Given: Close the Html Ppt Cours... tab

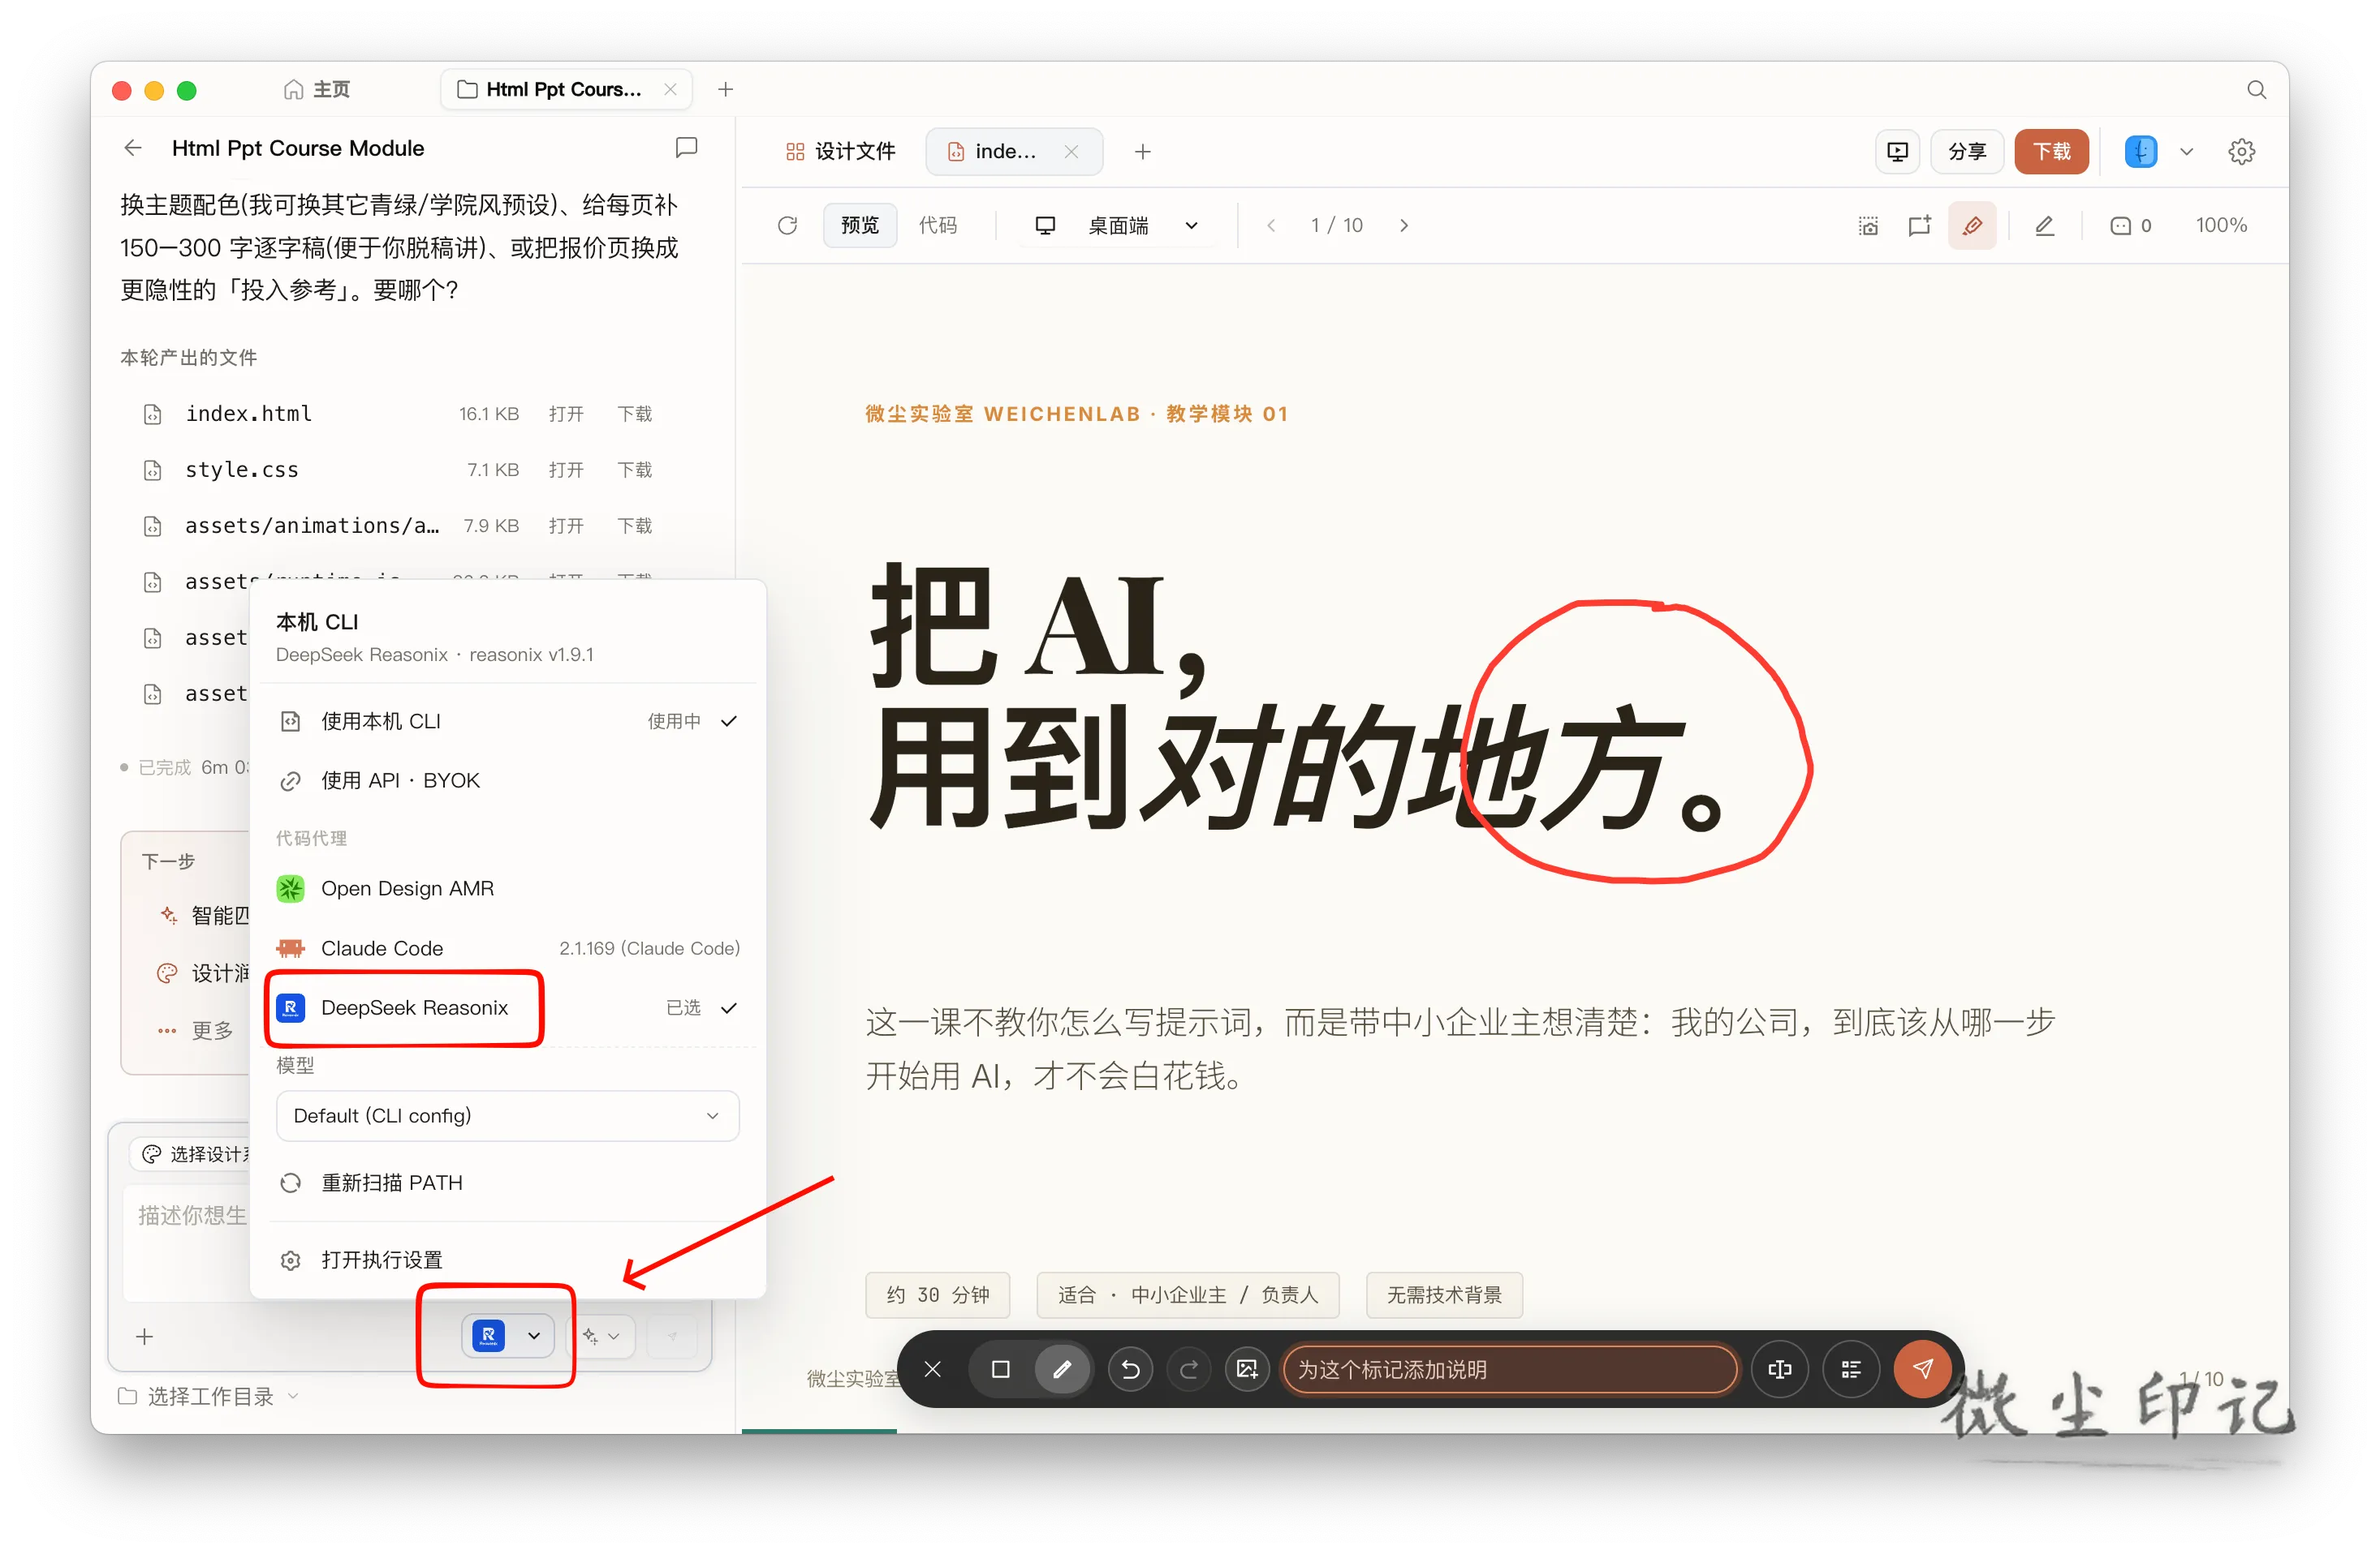Looking at the screenshot, I should coord(671,90).
